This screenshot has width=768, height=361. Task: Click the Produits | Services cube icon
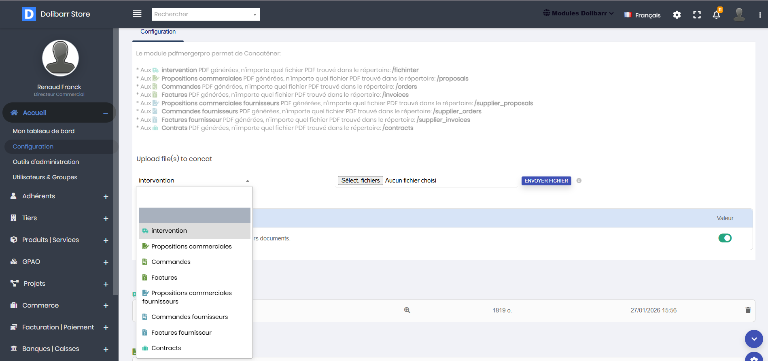pyautogui.click(x=14, y=240)
